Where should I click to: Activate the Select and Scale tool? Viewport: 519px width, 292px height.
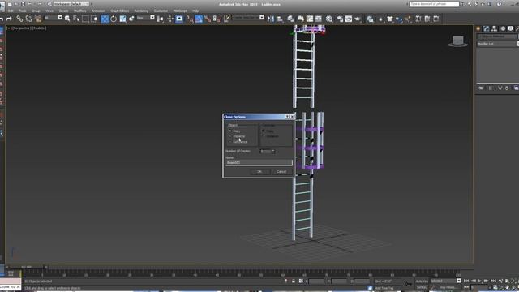(122, 19)
